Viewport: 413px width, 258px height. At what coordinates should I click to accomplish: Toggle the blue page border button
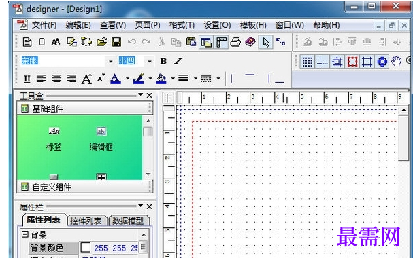pyautogui.click(x=367, y=62)
